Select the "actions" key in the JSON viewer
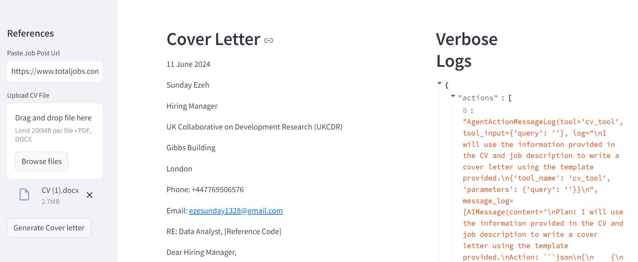 click(x=478, y=98)
